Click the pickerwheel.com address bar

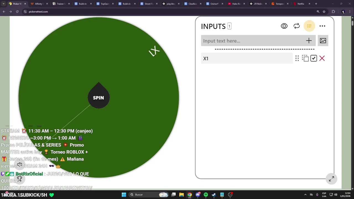(x=171, y=12)
